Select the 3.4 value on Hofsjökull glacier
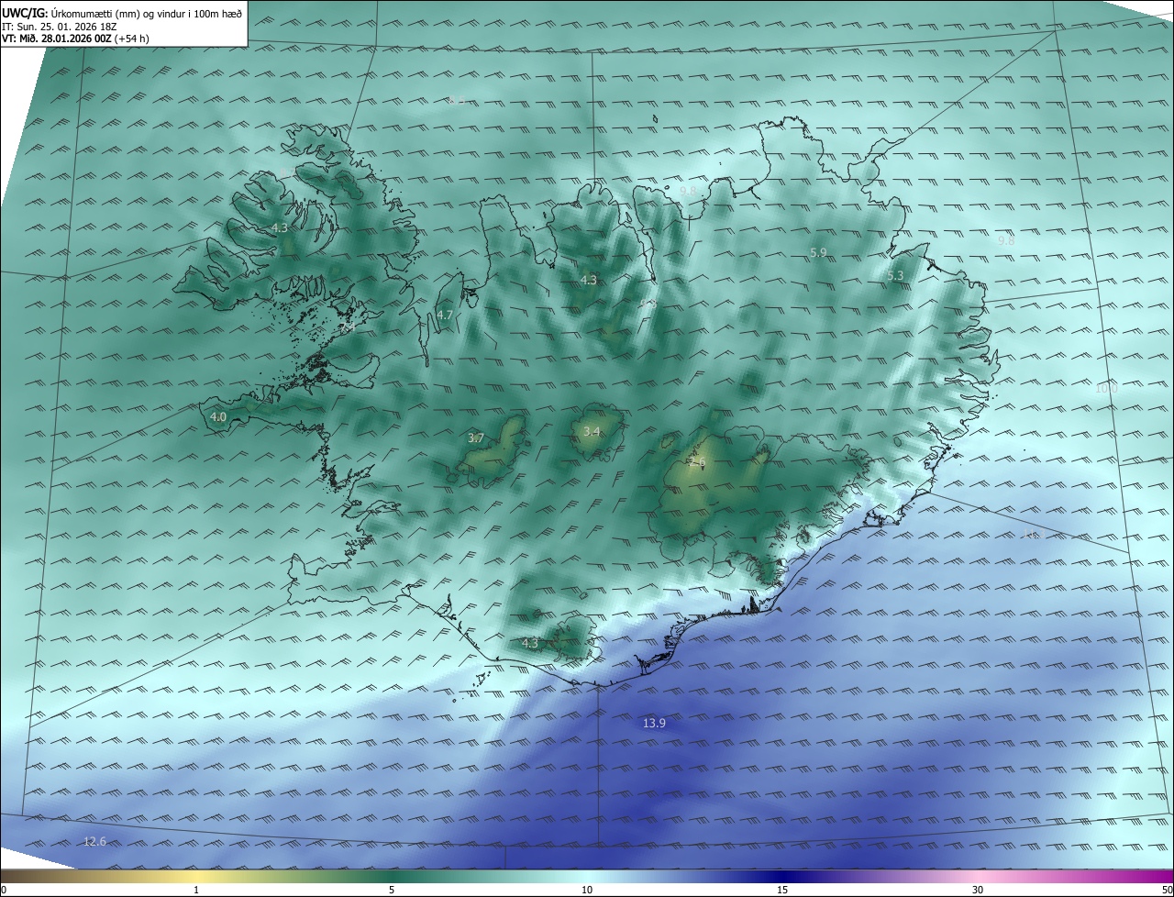Screen dimensions: 1174x897 (x=592, y=431)
